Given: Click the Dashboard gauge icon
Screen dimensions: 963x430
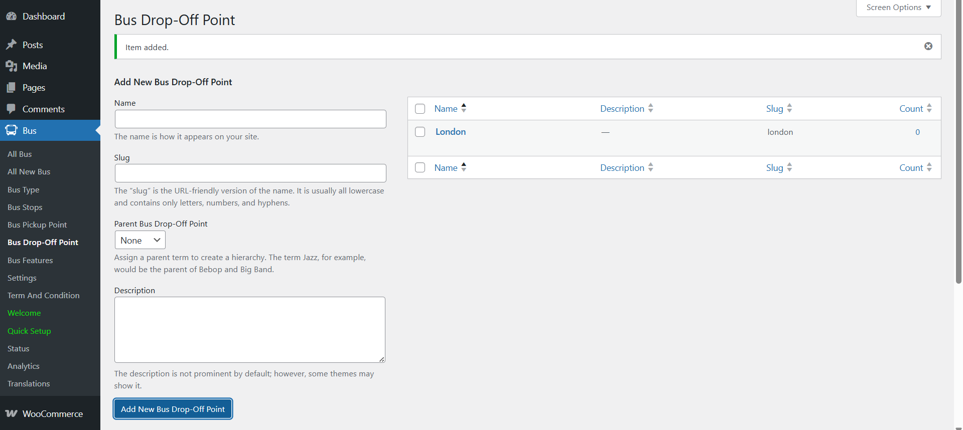Looking at the screenshot, I should (x=11, y=17).
